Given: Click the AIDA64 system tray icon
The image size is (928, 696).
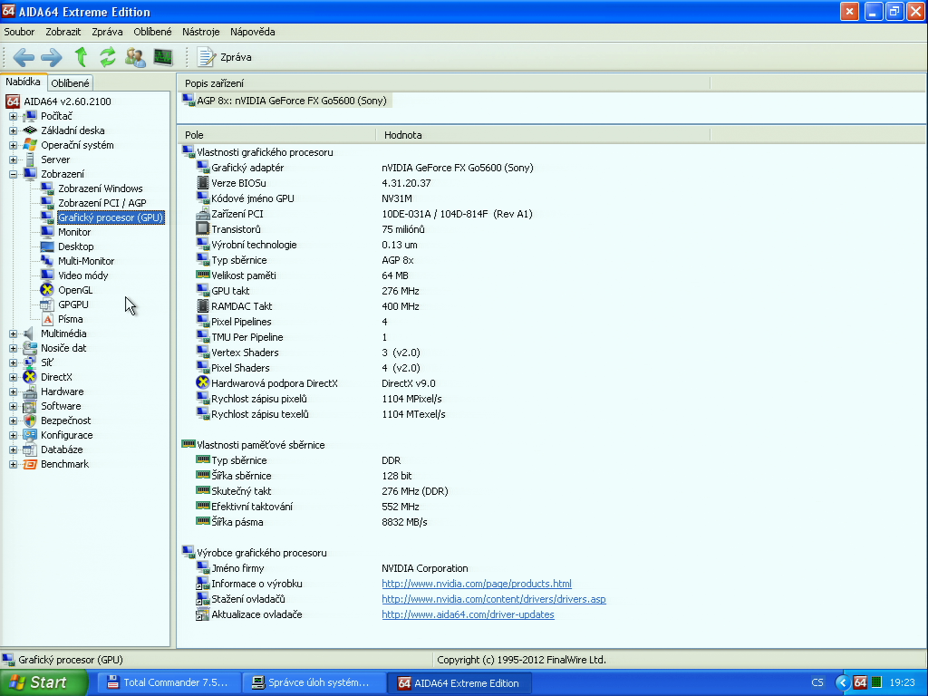Looking at the screenshot, I should [860, 682].
